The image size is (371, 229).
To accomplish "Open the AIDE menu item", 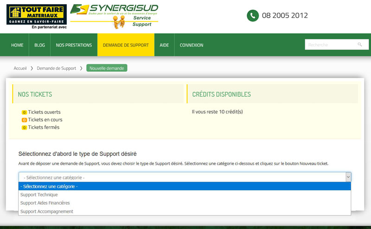I will [164, 45].
